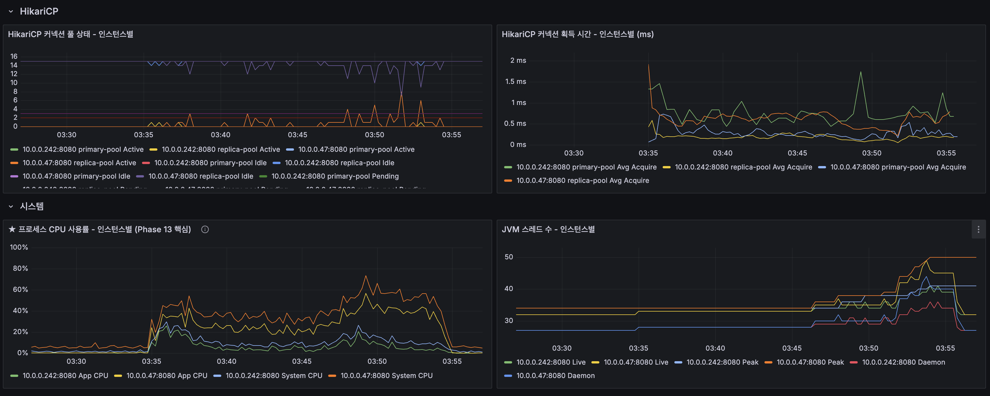
Task: Open the panel menu from HikariCP 커넥션 획득 시간 title
Action: coord(577,34)
